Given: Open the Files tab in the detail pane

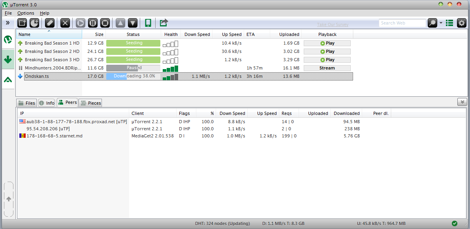Looking at the screenshot, I should (26, 103).
